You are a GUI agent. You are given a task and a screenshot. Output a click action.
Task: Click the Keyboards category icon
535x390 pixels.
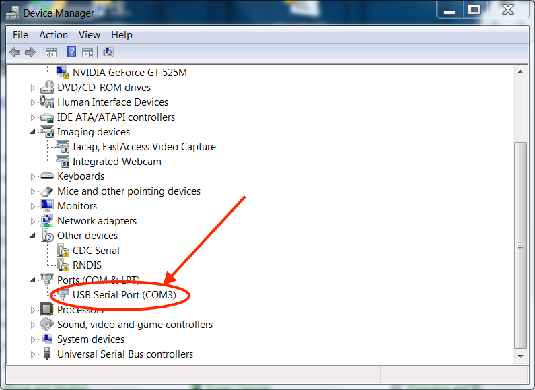pos(46,176)
